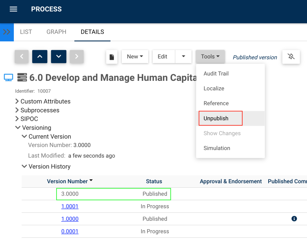Image resolution: width=307 pixels, height=241 pixels.
Task: Expand the side panel with double-chevron
Action: 7,32
